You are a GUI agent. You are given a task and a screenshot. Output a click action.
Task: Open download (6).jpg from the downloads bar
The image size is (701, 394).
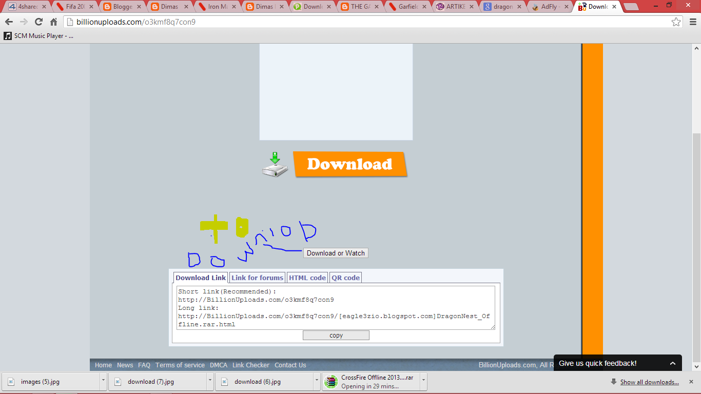coord(264,382)
